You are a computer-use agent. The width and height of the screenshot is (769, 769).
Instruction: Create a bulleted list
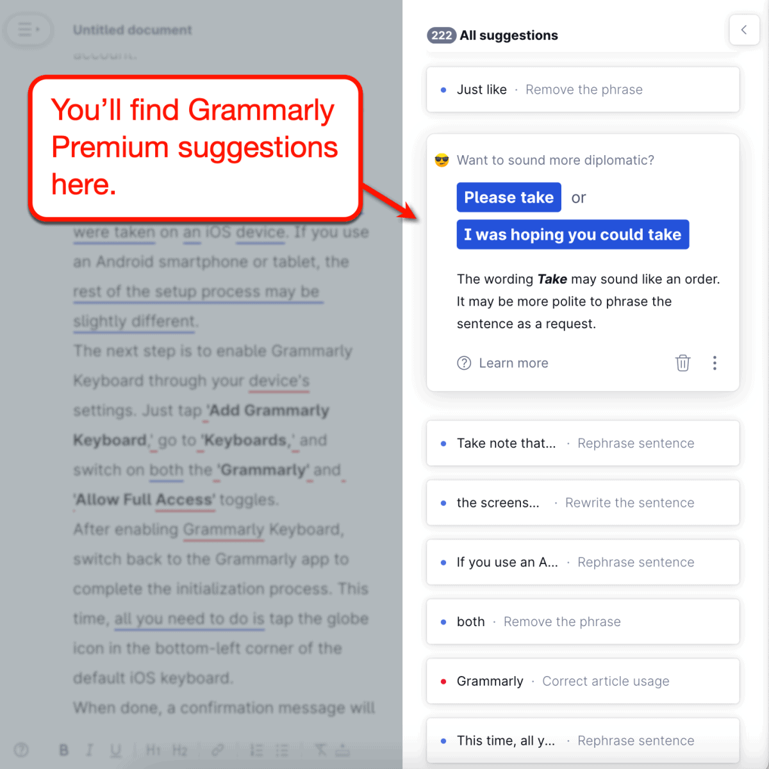[281, 750]
